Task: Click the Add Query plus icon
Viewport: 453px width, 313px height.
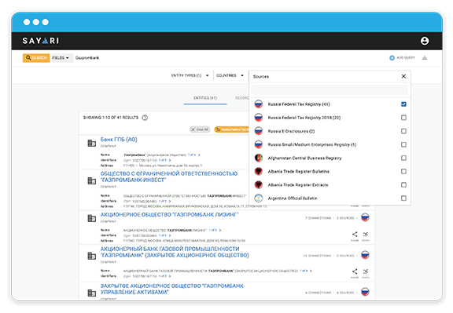Action: click(x=392, y=58)
